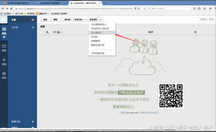This screenshot has width=216, height=132.
Task: Open the 下载QQ同步助手 highlighted link
Action: 131,92
